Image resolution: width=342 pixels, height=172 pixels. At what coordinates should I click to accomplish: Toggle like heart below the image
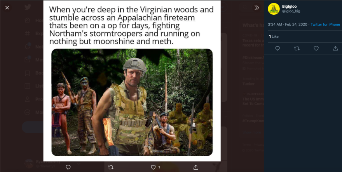[x=154, y=167]
